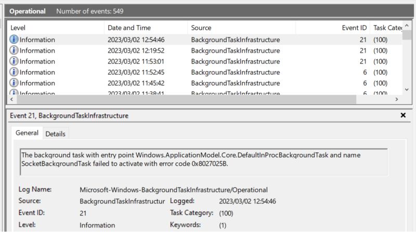Click the Event 21, BackgroundTaskInfrastructure pane title
The width and height of the screenshot is (416, 232).
(69, 115)
